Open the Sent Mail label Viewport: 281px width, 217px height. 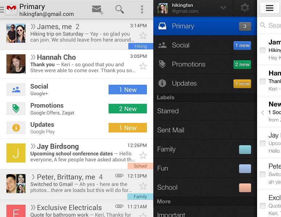[205, 130]
